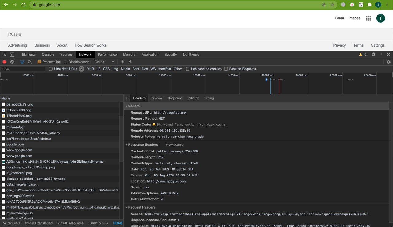Show the Timing tab of the request
393x227 pixels.
coord(209,98)
